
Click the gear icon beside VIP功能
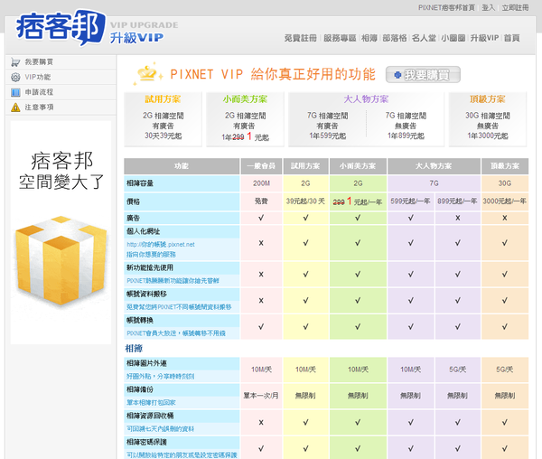pyautogui.click(x=15, y=77)
